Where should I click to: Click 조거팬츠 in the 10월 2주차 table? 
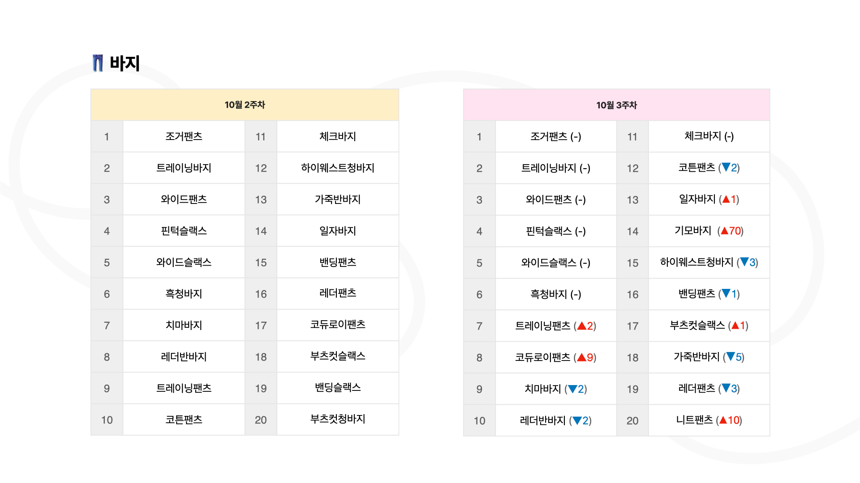click(x=184, y=136)
